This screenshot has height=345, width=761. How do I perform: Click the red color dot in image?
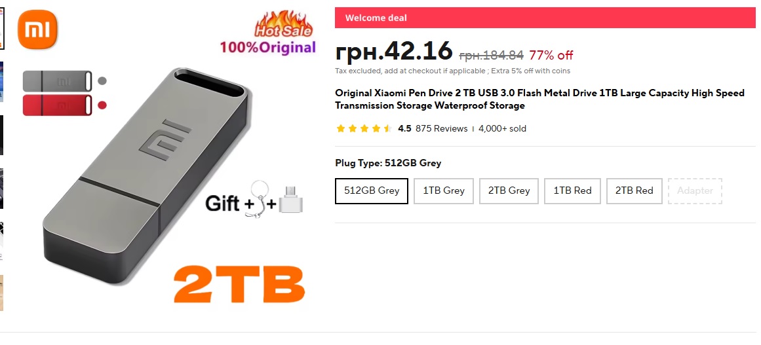[102, 105]
